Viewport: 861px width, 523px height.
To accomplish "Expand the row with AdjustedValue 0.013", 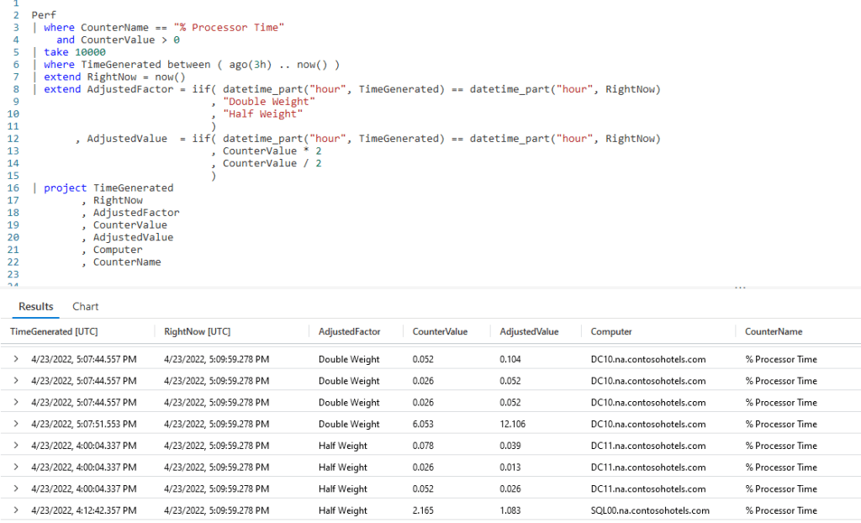I will click(x=15, y=468).
